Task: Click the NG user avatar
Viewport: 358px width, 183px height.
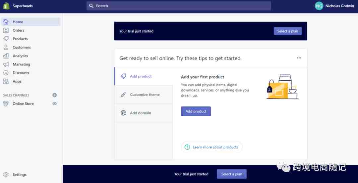Action: click(x=319, y=6)
